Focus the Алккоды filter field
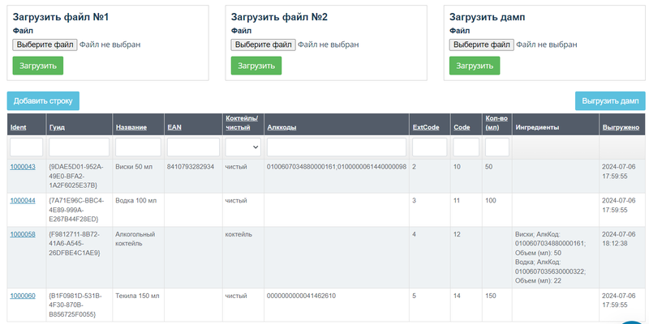 337,147
